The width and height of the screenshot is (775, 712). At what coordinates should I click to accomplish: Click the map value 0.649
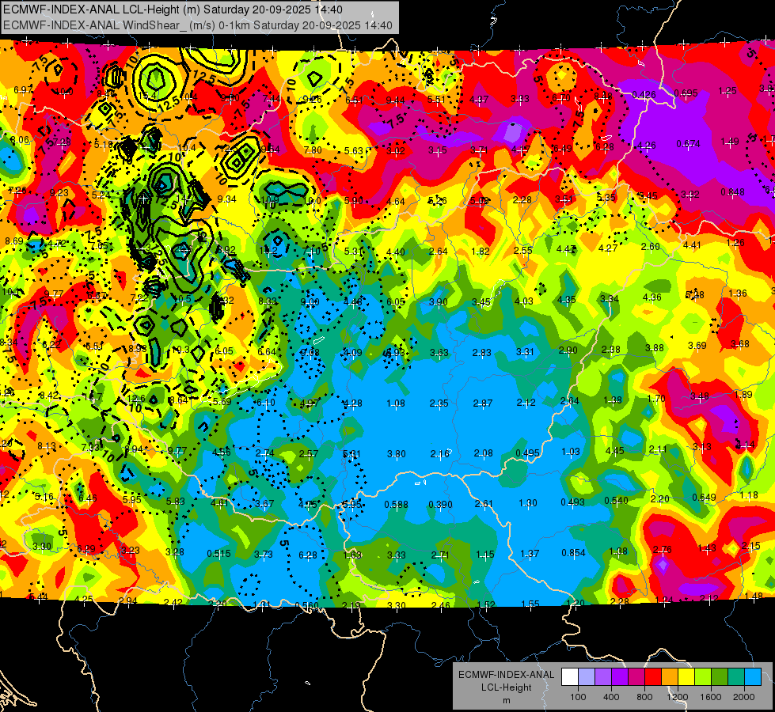click(x=704, y=497)
